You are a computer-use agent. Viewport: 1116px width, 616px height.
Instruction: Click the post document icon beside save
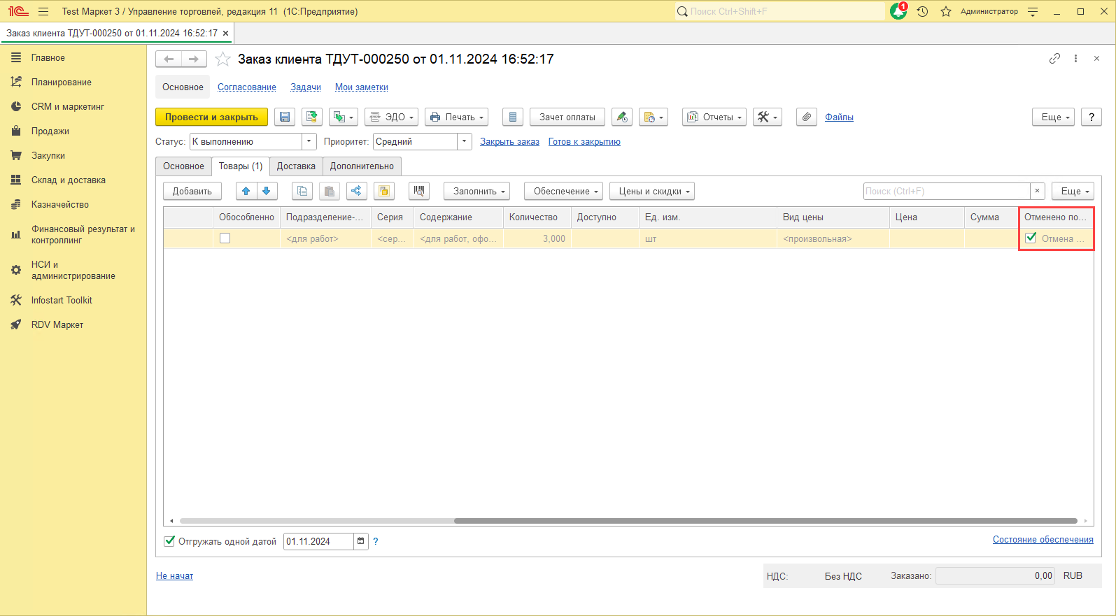point(312,117)
